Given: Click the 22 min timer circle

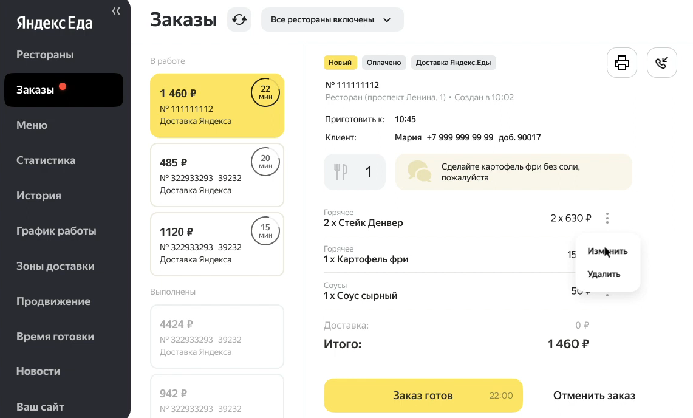Looking at the screenshot, I should (265, 92).
